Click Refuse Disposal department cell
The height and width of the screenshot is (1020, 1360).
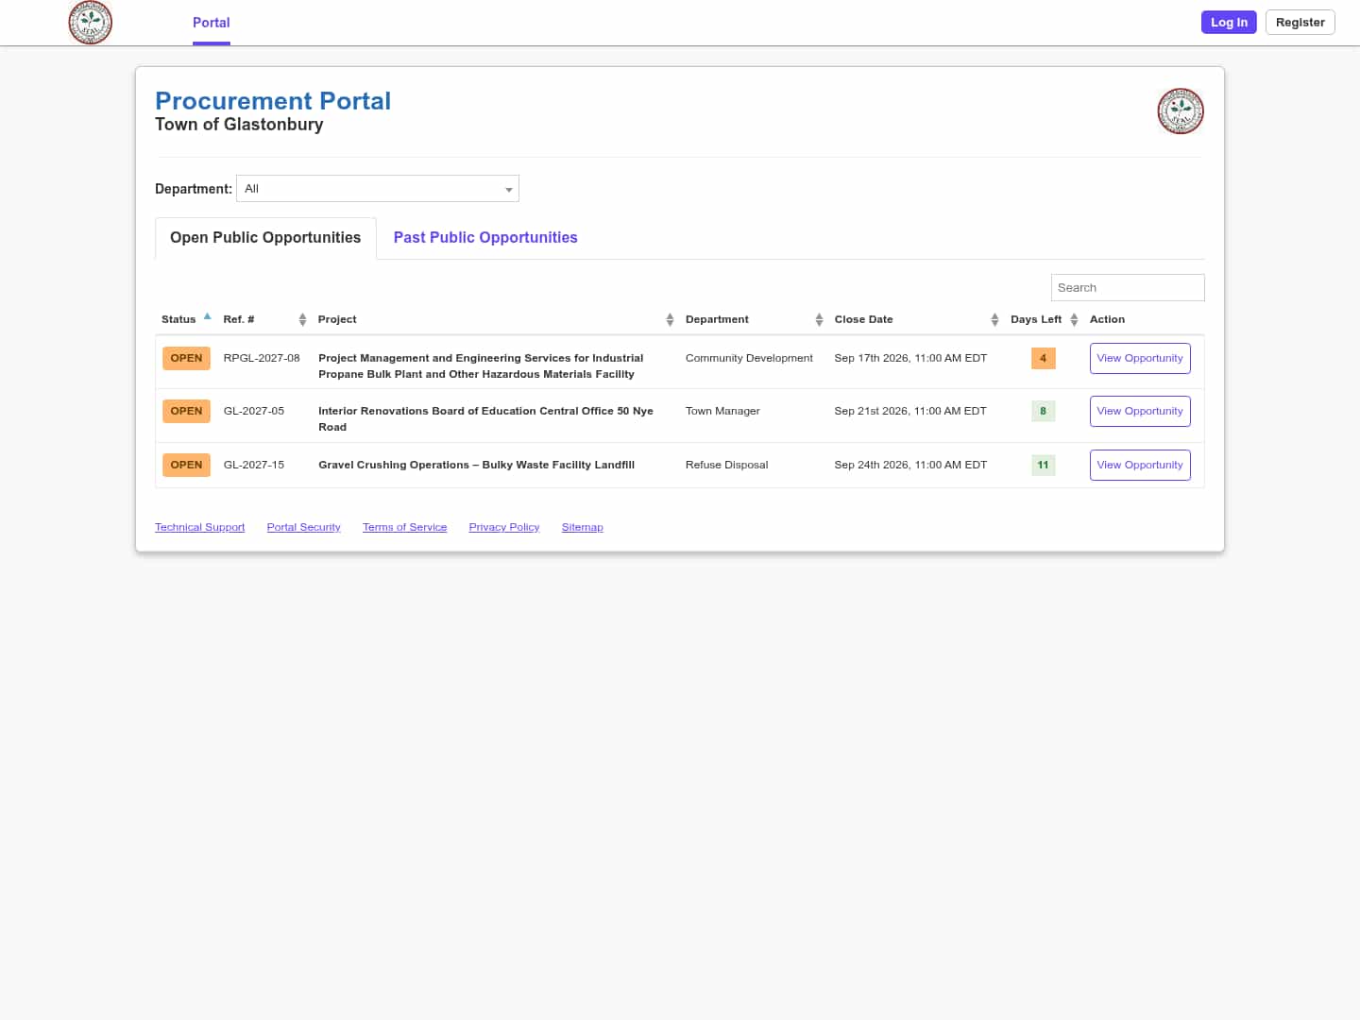pyautogui.click(x=726, y=465)
